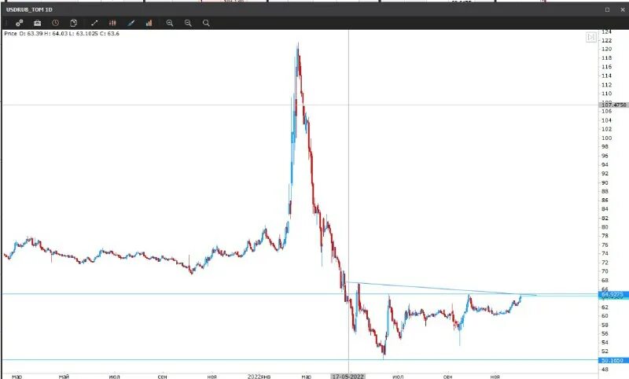Choose the candlestick chart type icon
This screenshot has width=629, height=379.
tap(112, 23)
